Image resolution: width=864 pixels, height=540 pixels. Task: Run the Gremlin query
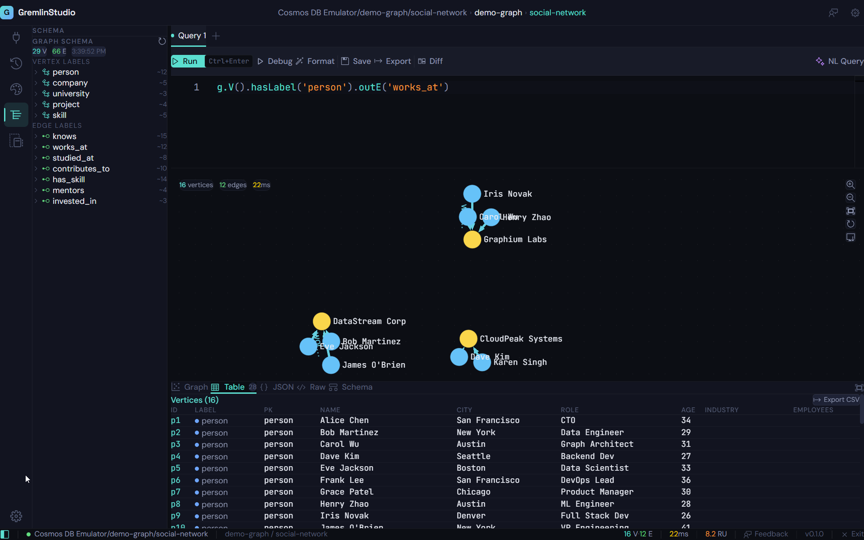click(186, 61)
